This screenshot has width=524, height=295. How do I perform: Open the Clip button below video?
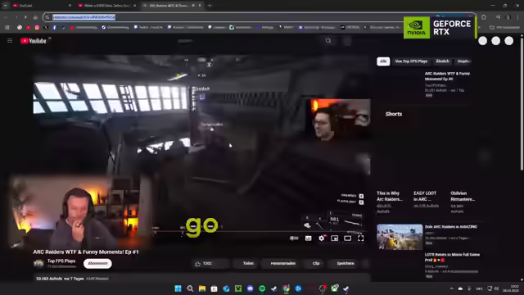click(x=316, y=264)
